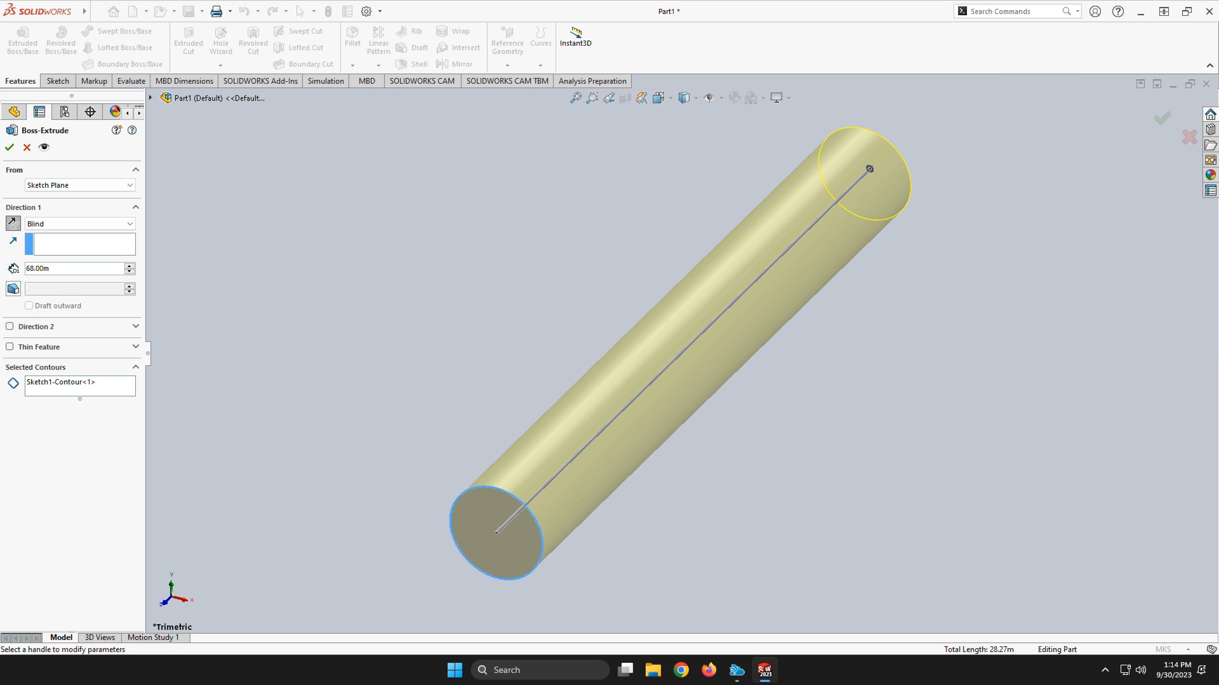The width and height of the screenshot is (1219, 685).
Task: Open the From Sketch Plane dropdown
Action: point(80,185)
